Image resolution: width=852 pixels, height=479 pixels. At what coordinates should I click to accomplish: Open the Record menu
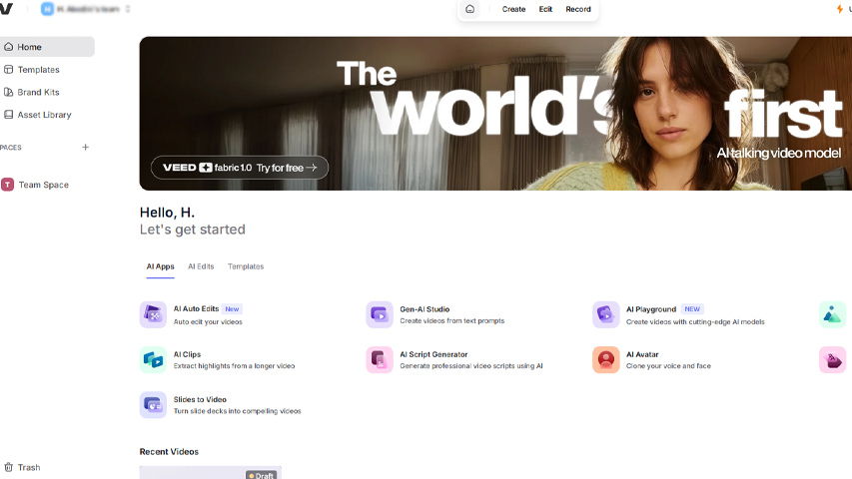pos(578,9)
